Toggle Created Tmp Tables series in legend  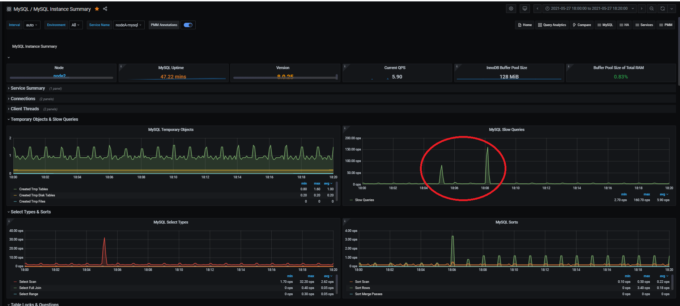[33, 189]
